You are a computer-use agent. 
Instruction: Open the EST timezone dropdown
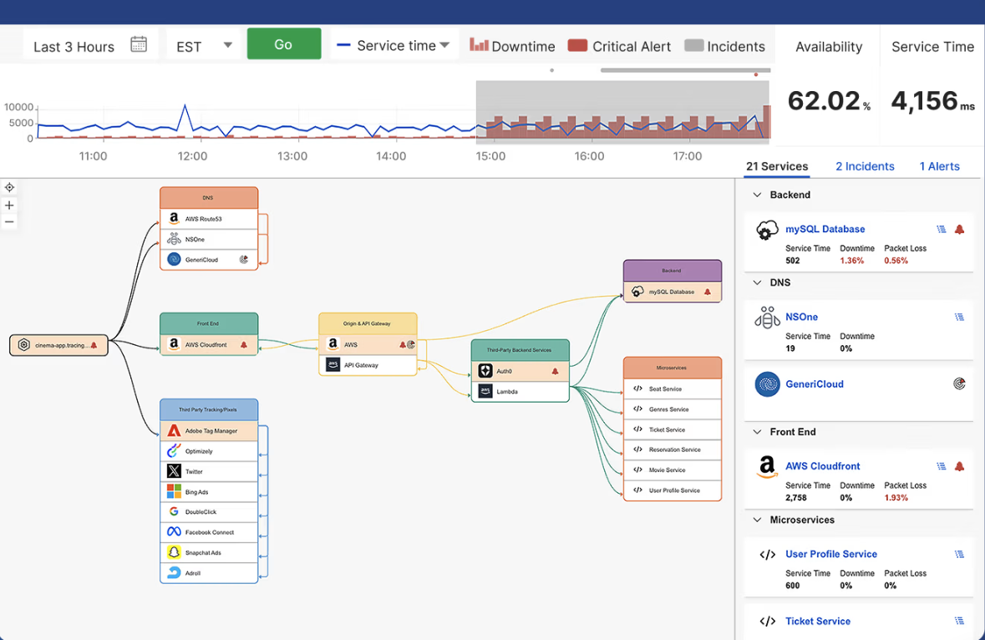(x=204, y=46)
